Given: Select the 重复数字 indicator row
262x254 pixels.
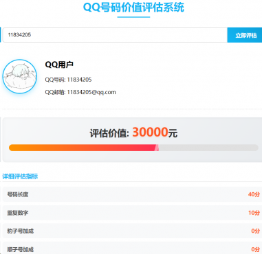Looking at the screenshot, I should 132,213.
